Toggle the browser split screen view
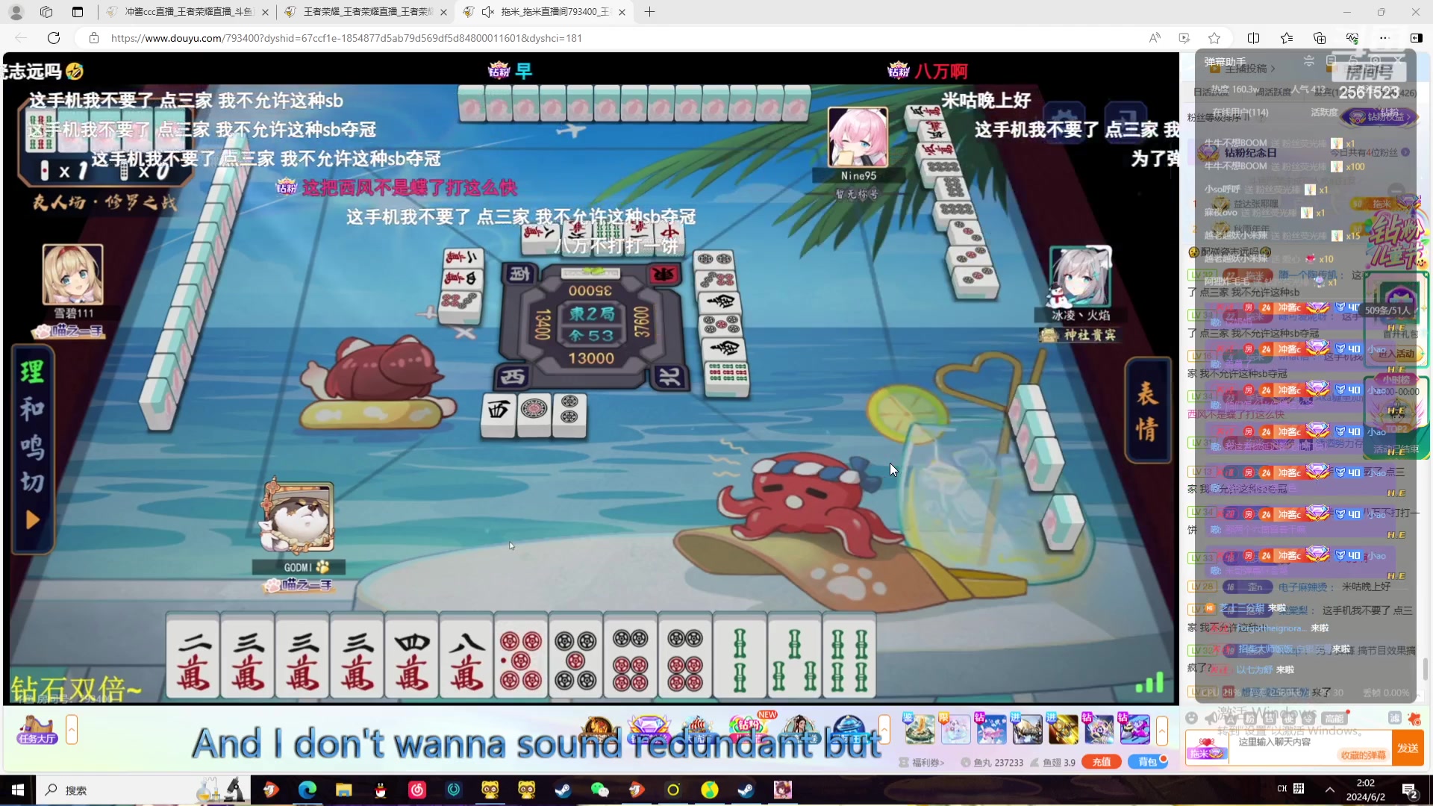Screen dimensions: 1433x806 click(x=1253, y=38)
